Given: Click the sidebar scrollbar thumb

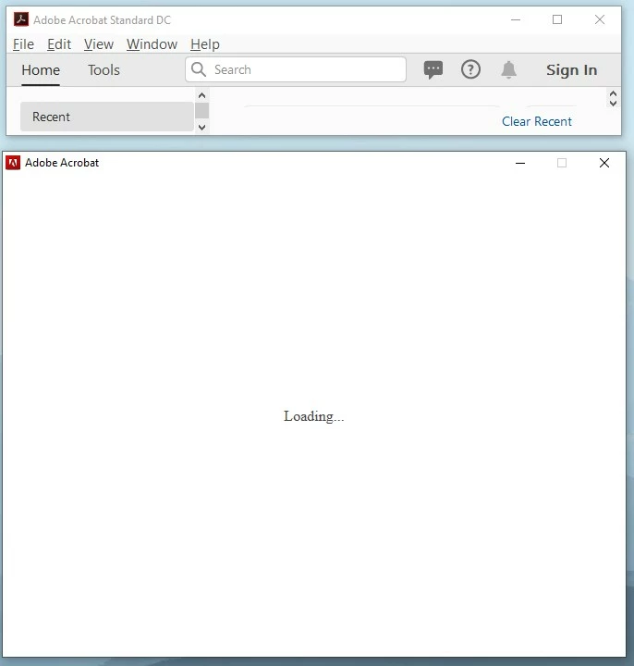Looking at the screenshot, I should point(202,111).
